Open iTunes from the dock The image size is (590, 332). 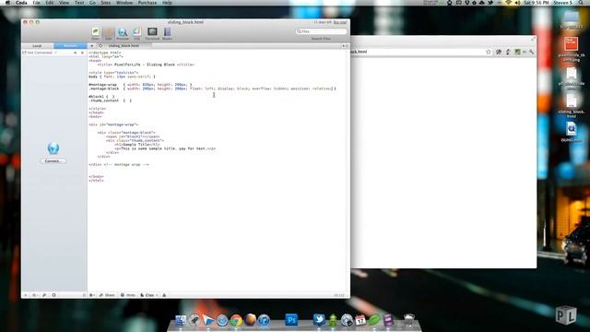pos(264,320)
